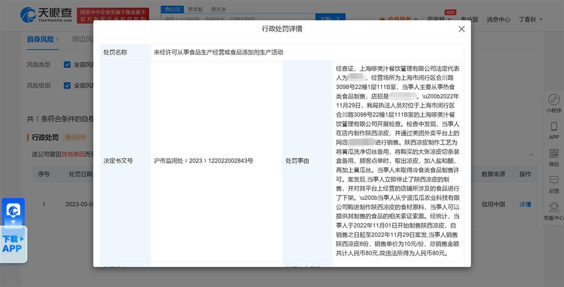This screenshot has height=287, width=564.
Task: Select the 查老板 search tab
Action: (x=195, y=9)
